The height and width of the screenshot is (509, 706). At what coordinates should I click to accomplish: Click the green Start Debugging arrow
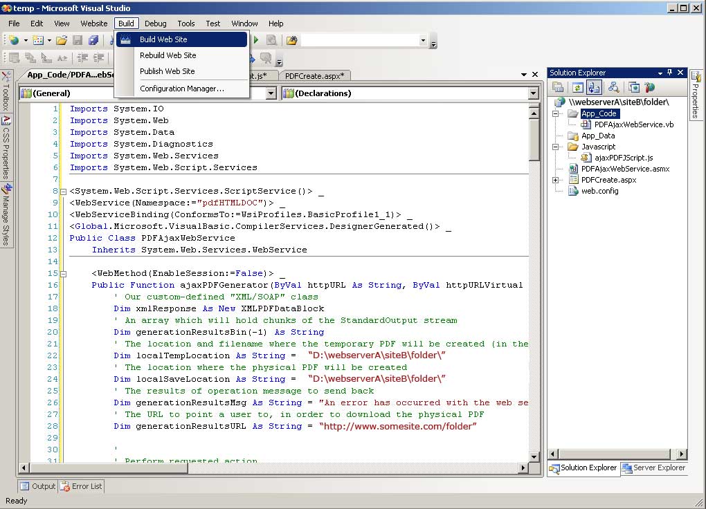pyautogui.click(x=256, y=40)
